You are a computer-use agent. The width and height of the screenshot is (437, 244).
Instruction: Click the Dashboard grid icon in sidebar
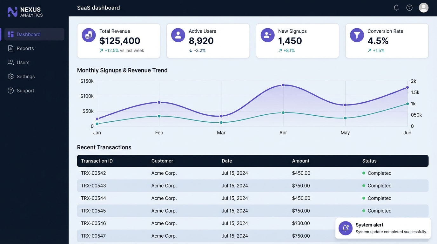10,34
